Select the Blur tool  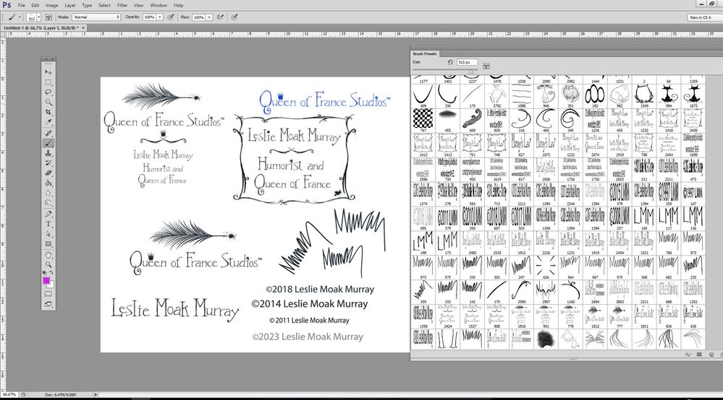(48, 194)
